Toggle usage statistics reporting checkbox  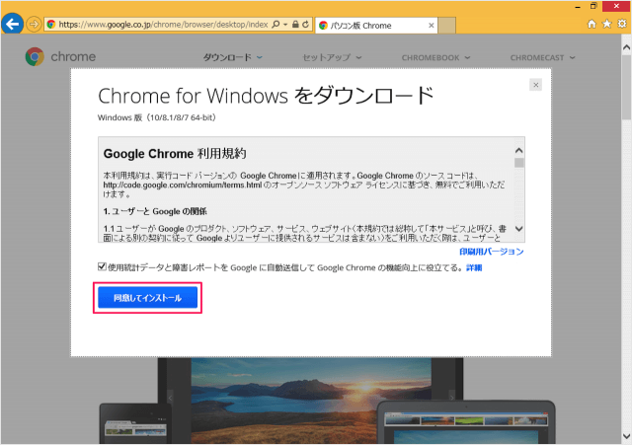(102, 266)
